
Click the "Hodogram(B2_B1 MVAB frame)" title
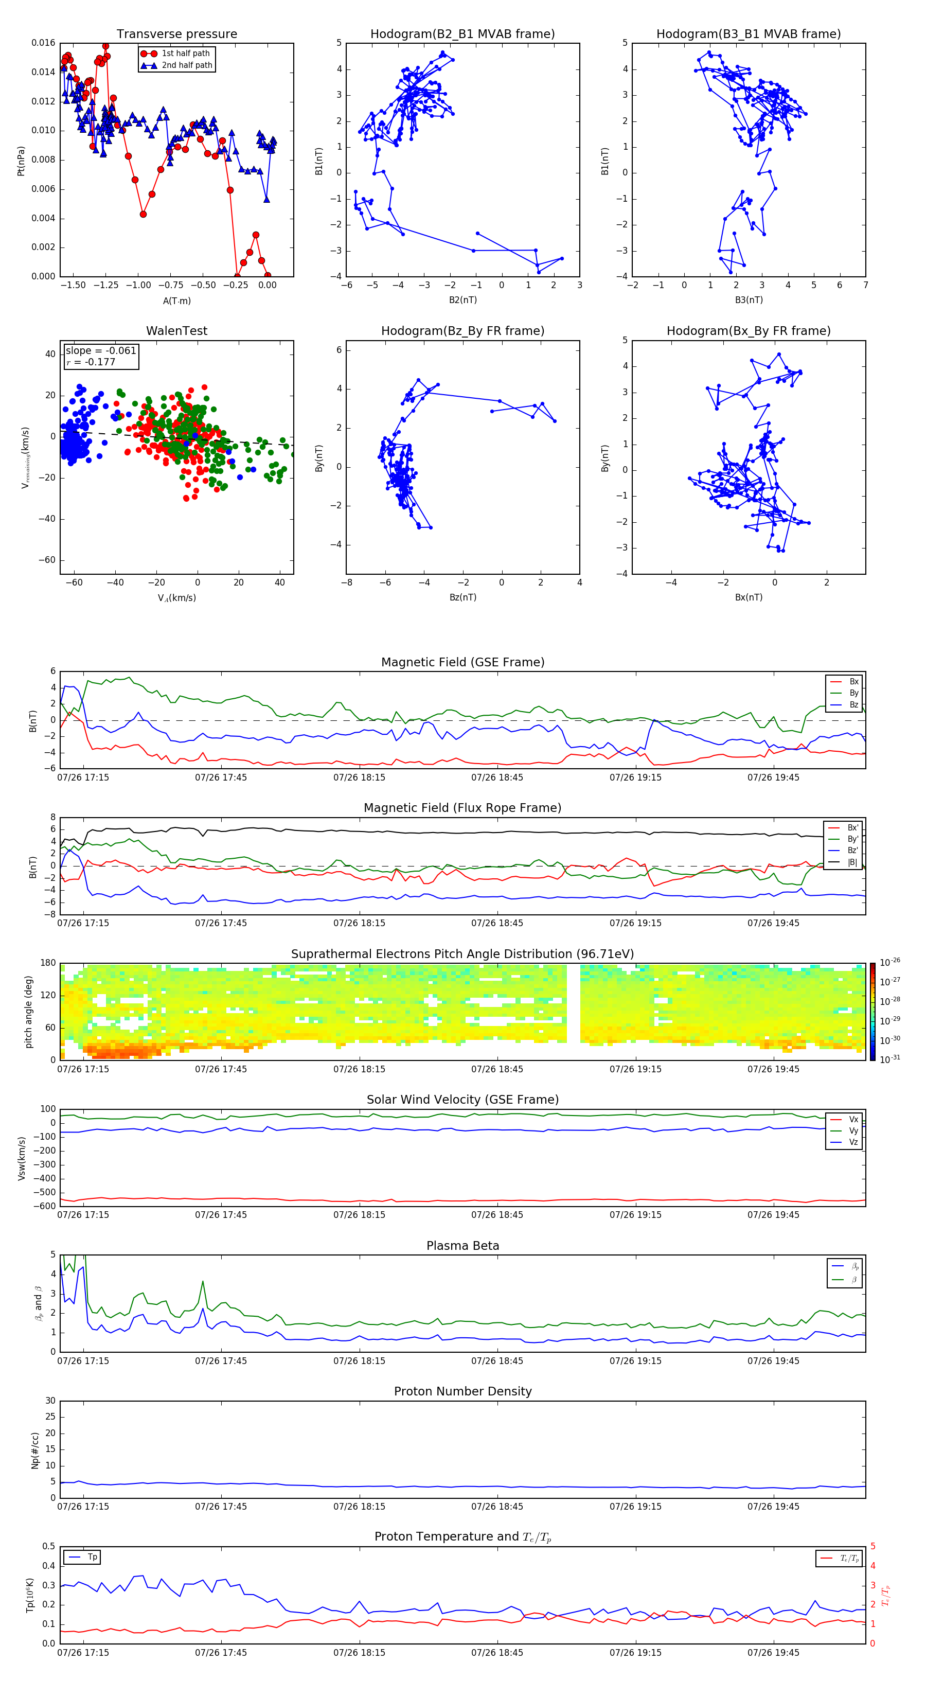tap(462, 34)
